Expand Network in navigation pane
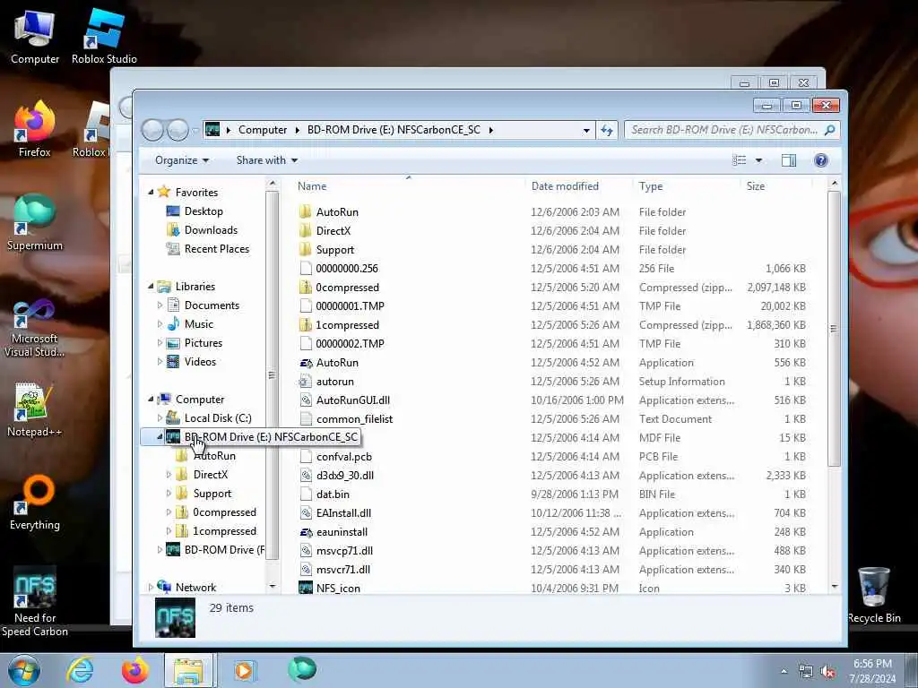Image resolution: width=918 pixels, height=688 pixels. (151, 587)
